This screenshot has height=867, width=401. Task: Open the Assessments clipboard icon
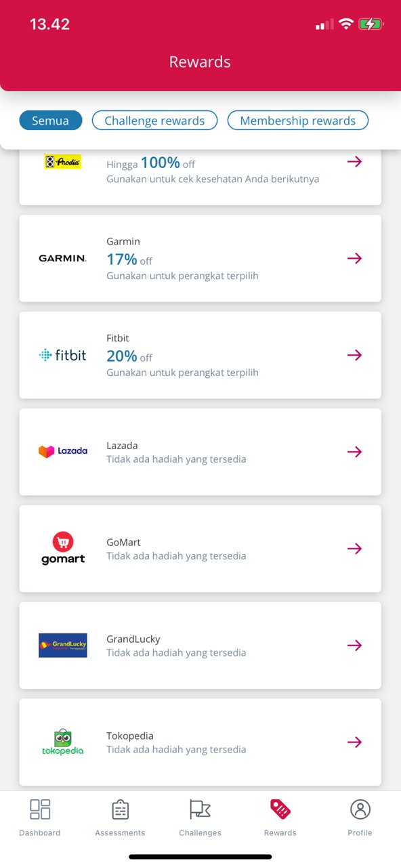[120, 809]
